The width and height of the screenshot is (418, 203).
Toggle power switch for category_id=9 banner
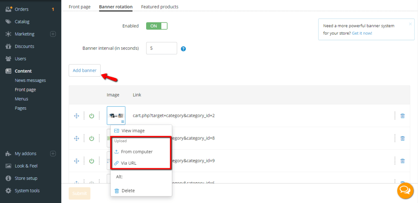pos(92,161)
